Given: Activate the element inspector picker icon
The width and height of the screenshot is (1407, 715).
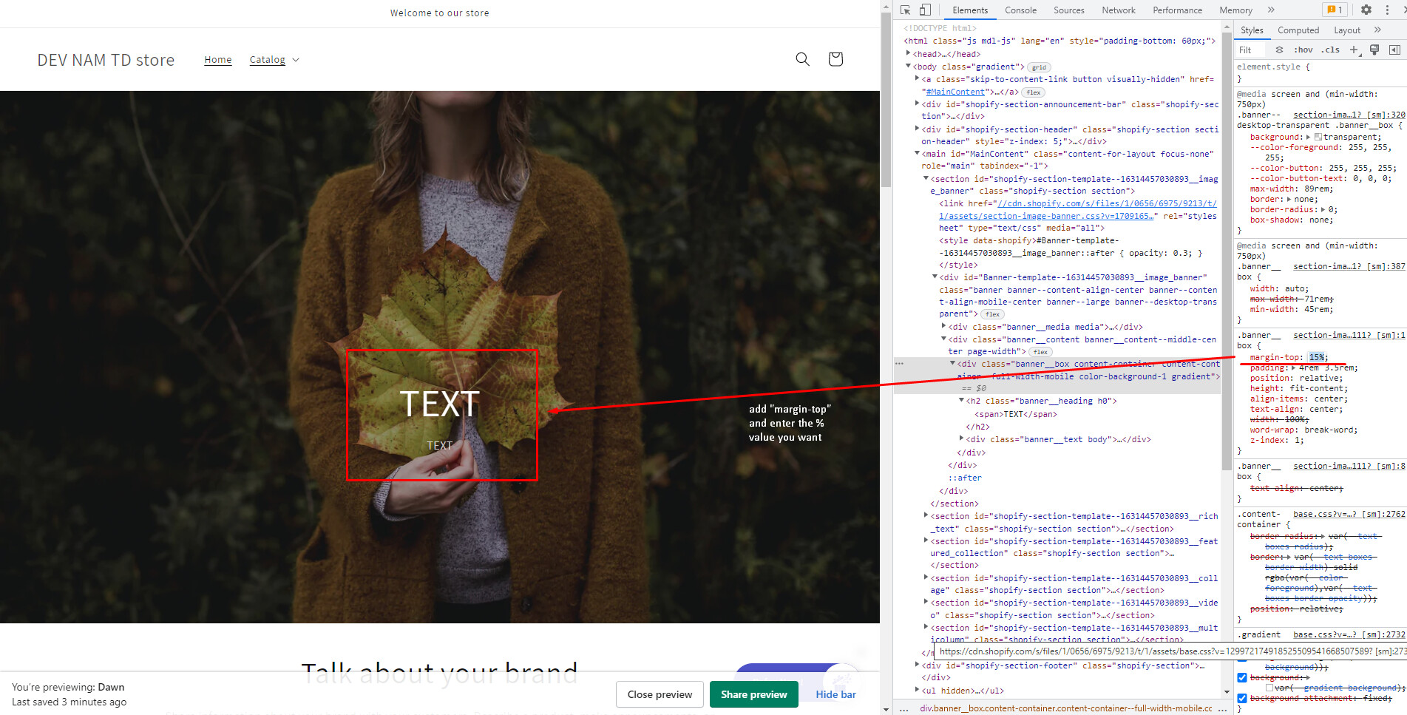Looking at the screenshot, I should [906, 10].
